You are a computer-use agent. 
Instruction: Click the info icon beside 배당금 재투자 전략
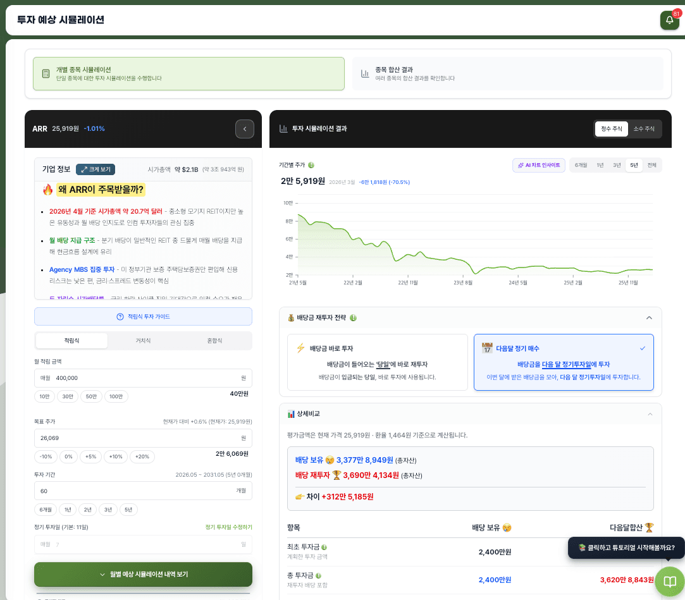(x=354, y=318)
